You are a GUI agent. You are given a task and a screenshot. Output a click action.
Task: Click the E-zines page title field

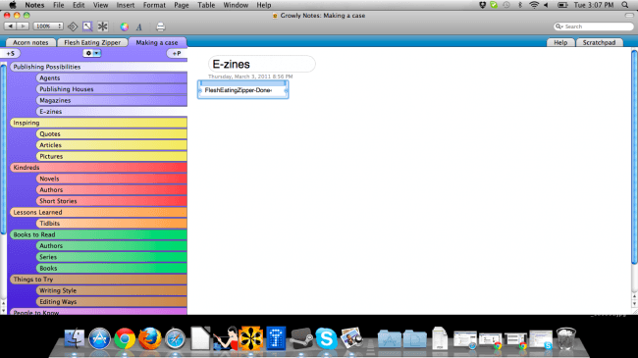click(x=262, y=64)
